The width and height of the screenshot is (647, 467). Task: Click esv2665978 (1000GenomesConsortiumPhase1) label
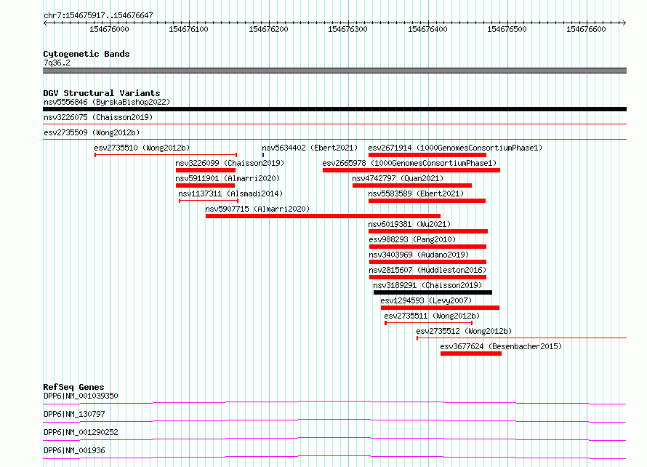pyautogui.click(x=409, y=163)
